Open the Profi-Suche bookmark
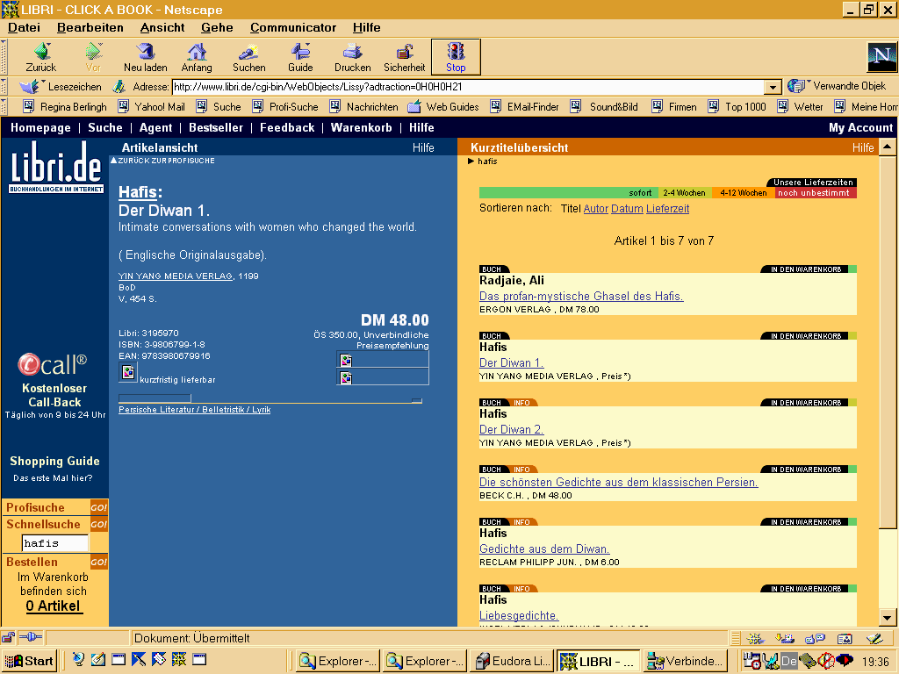This screenshot has width=899, height=674. pos(285,106)
